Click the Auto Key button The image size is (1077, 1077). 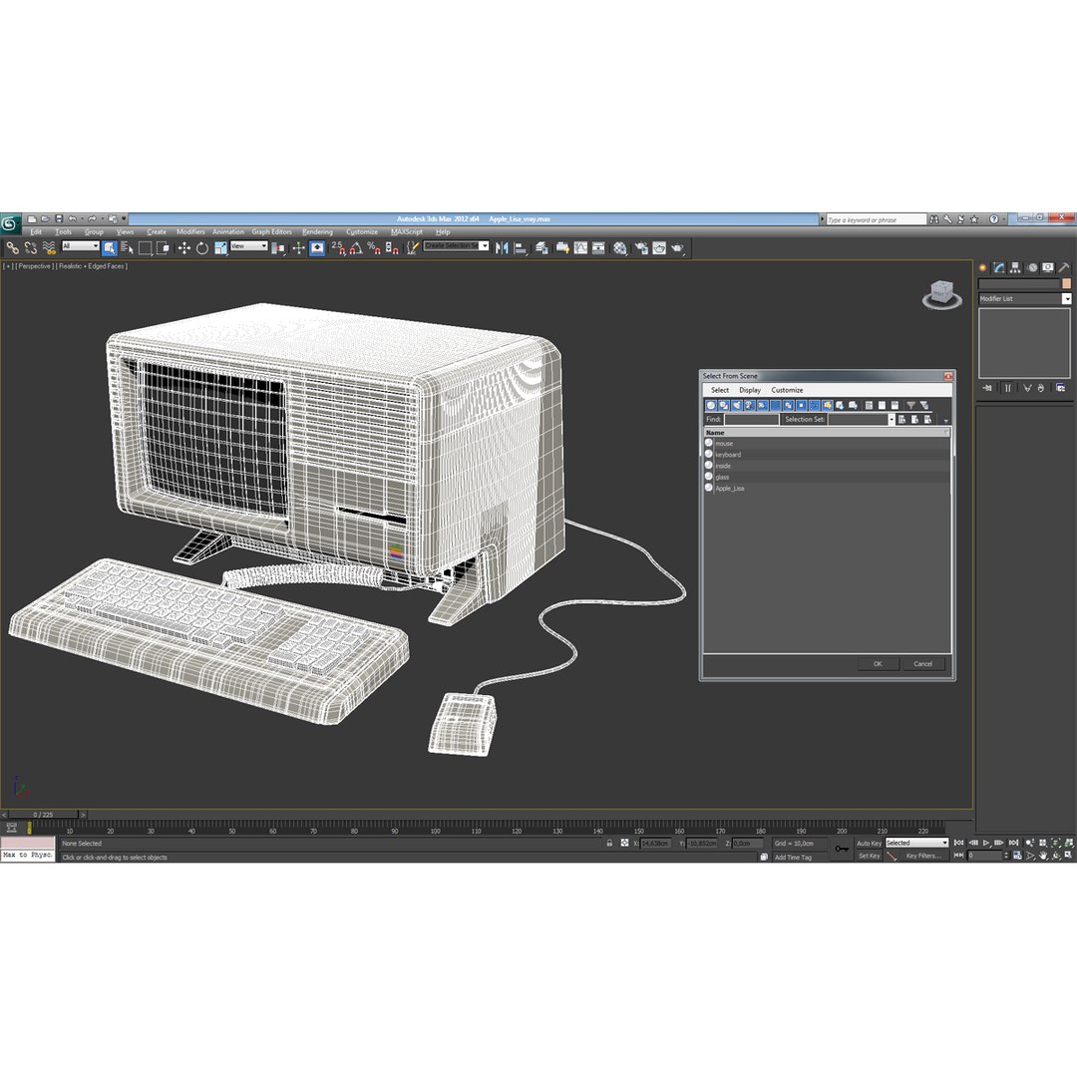pos(869,844)
